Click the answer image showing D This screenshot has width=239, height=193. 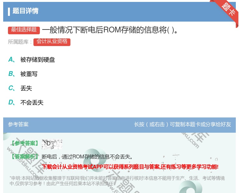click(52, 144)
